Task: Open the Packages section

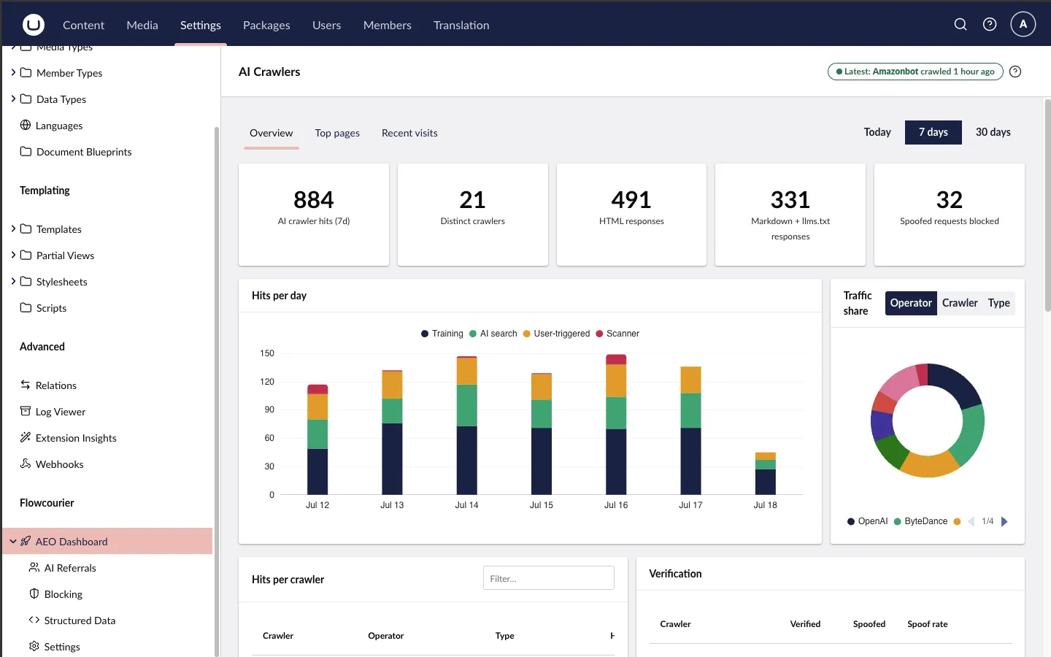Action: 266,25
